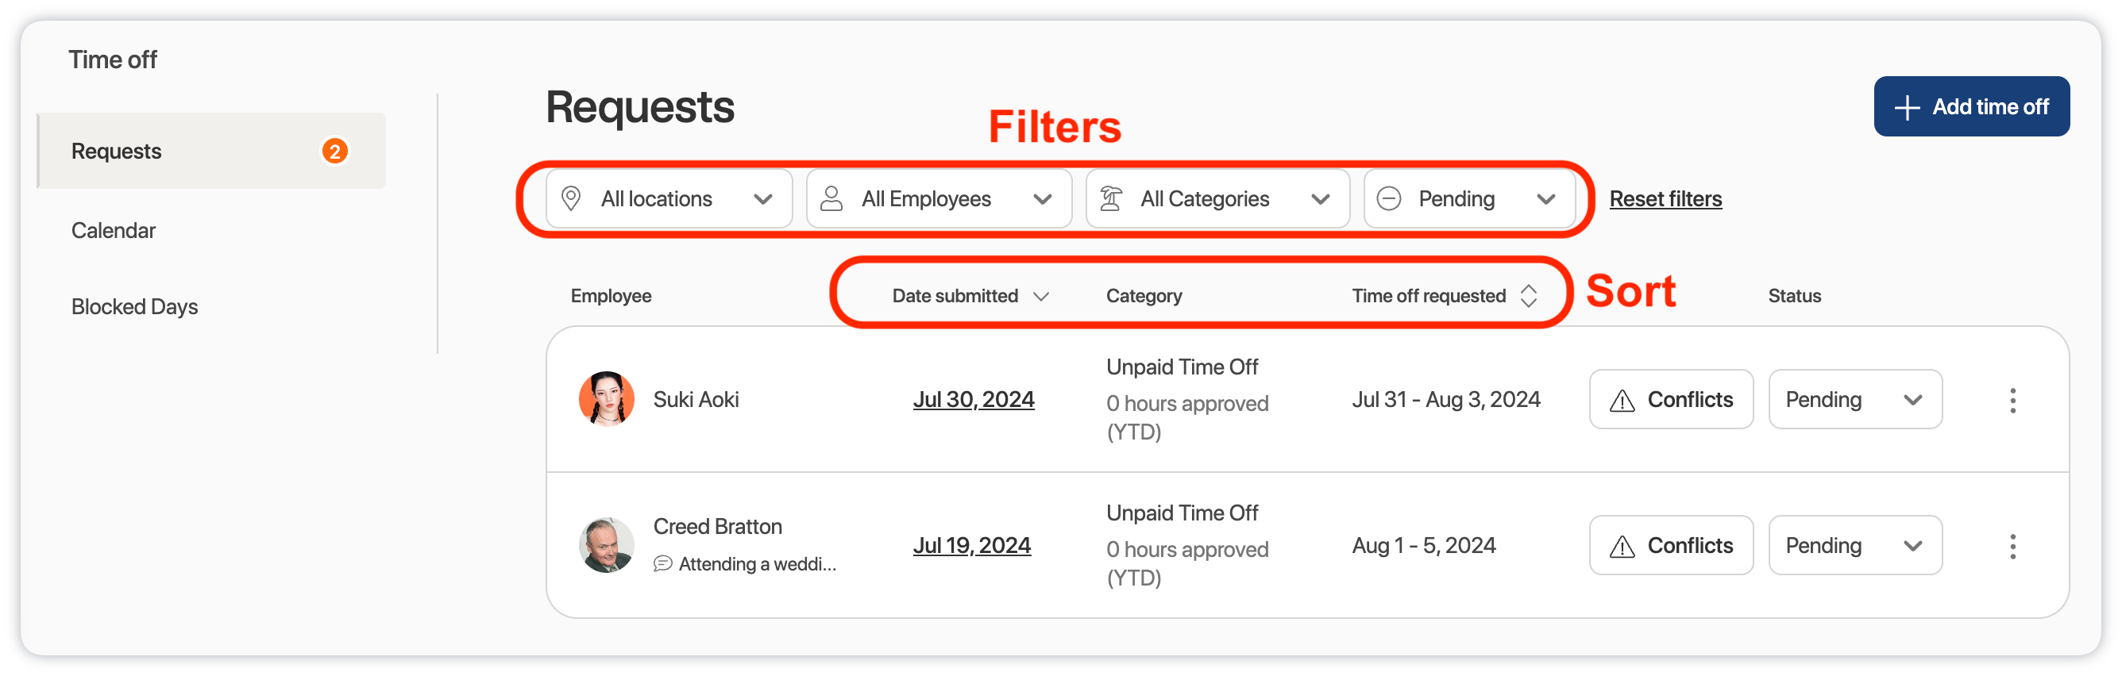2122x676 pixels.
Task: Click the comment icon under Creed Bratton
Action: [662, 564]
